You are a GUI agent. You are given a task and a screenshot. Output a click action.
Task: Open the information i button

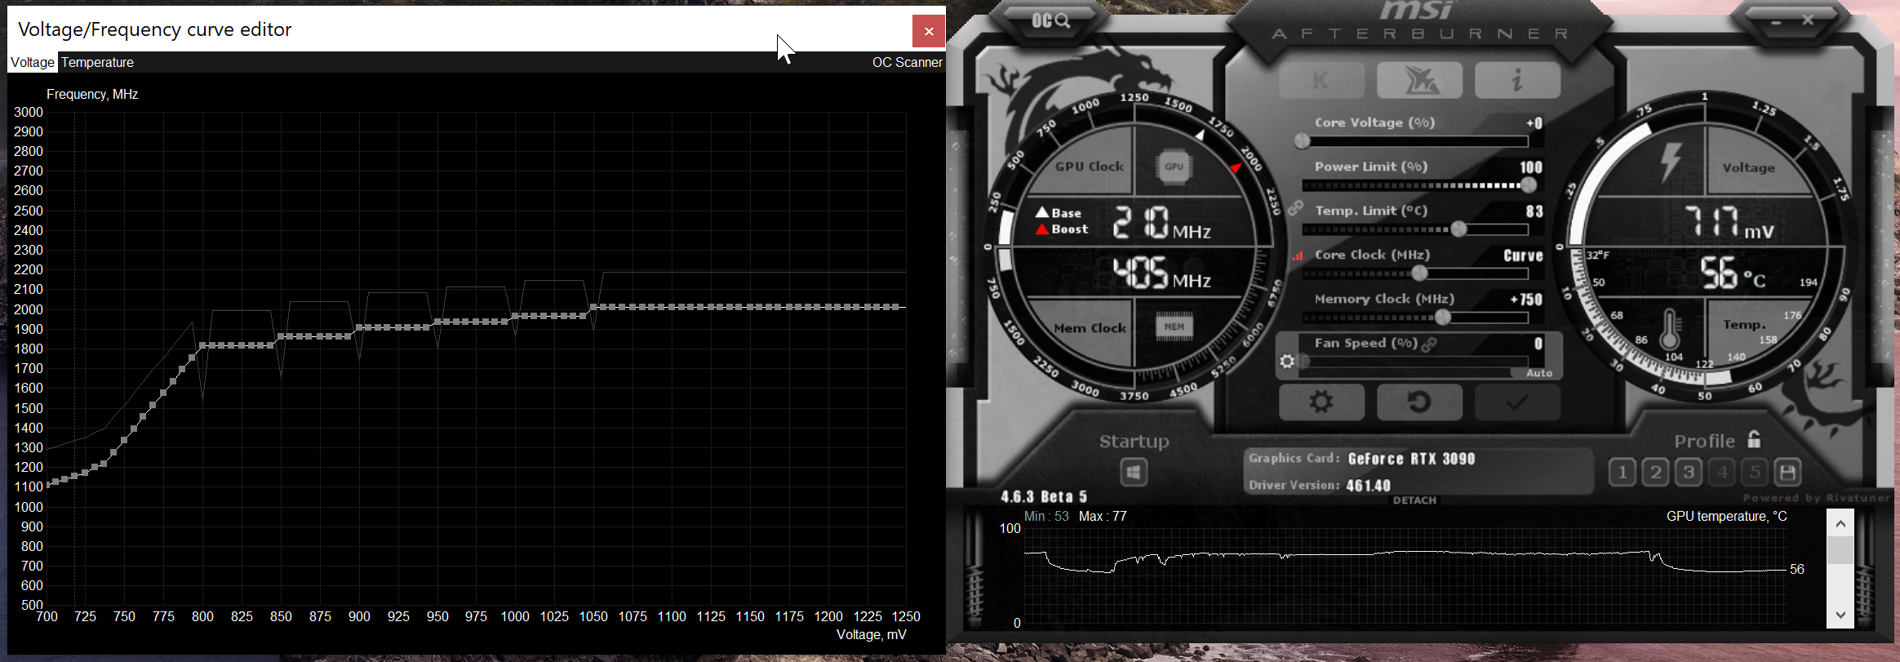[1517, 80]
